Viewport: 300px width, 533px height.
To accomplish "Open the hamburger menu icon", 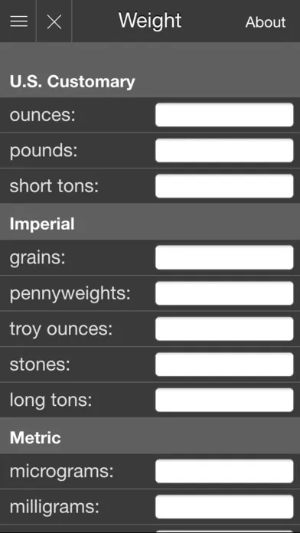I will pos(18,21).
